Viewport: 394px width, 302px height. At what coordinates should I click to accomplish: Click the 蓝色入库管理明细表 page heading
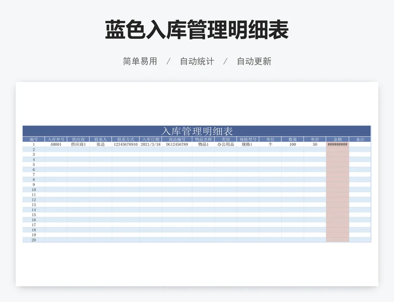point(197,31)
